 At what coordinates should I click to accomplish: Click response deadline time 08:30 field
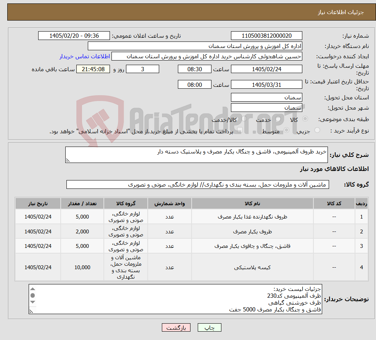pos(194,69)
